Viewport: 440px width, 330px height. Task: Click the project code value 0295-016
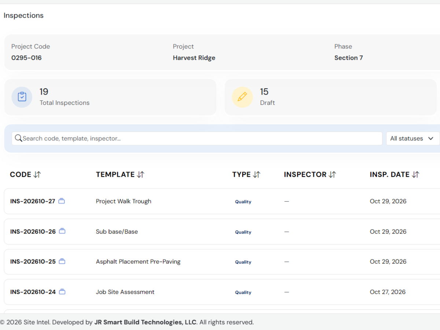tap(26, 58)
